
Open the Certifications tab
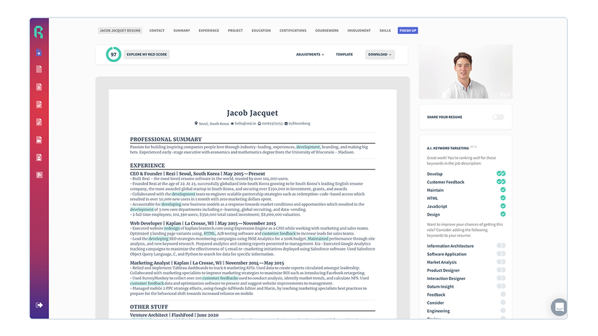point(293,30)
